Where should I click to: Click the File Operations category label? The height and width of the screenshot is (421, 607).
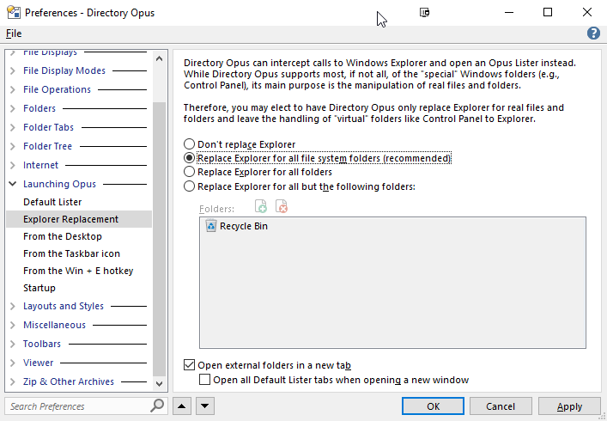57,89
